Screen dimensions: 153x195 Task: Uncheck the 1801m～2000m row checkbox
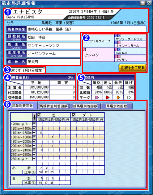tap(34, 141)
